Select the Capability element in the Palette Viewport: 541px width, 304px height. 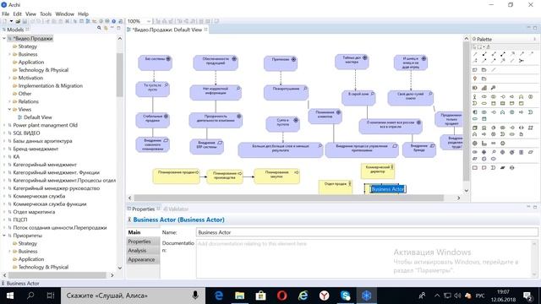pyautogui.click(x=484, y=88)
